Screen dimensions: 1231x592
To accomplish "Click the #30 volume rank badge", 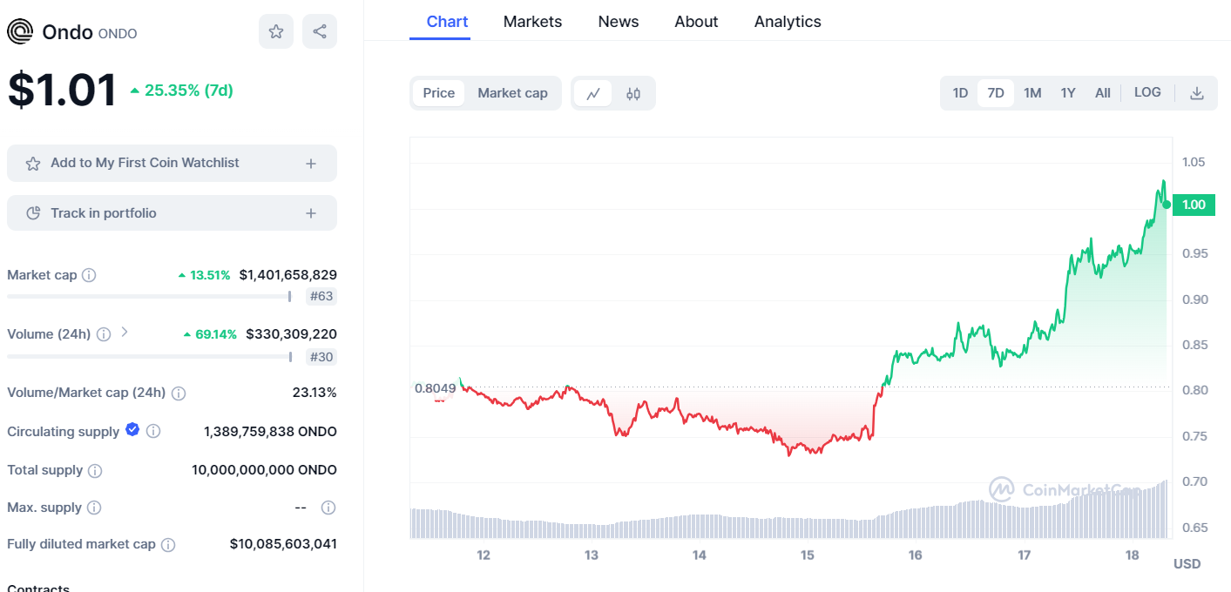I will (x=321, y=356).
